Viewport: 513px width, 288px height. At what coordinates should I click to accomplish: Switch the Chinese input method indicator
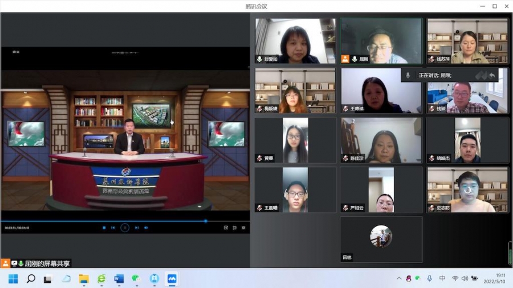(x=442, y=278)
